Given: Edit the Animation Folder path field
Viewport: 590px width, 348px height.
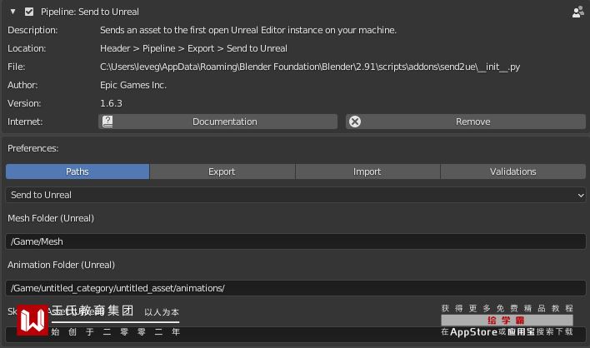Looking at the screenshot, I should 296,288.
